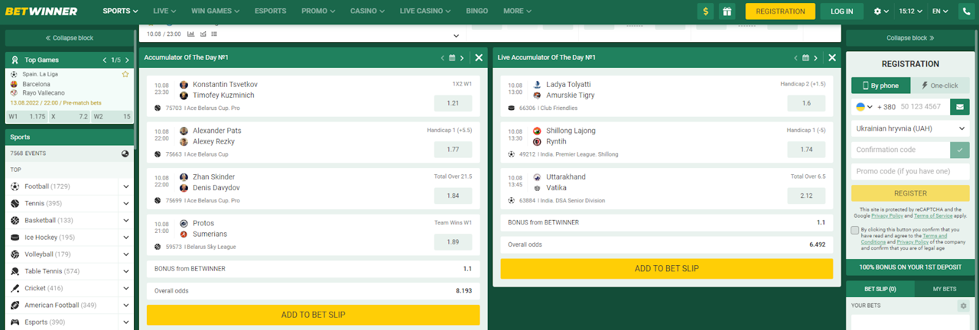Open calendar in Live Accumulator panel
The height and width of the screenshot is (330, 979).
[x=806, y=57]
